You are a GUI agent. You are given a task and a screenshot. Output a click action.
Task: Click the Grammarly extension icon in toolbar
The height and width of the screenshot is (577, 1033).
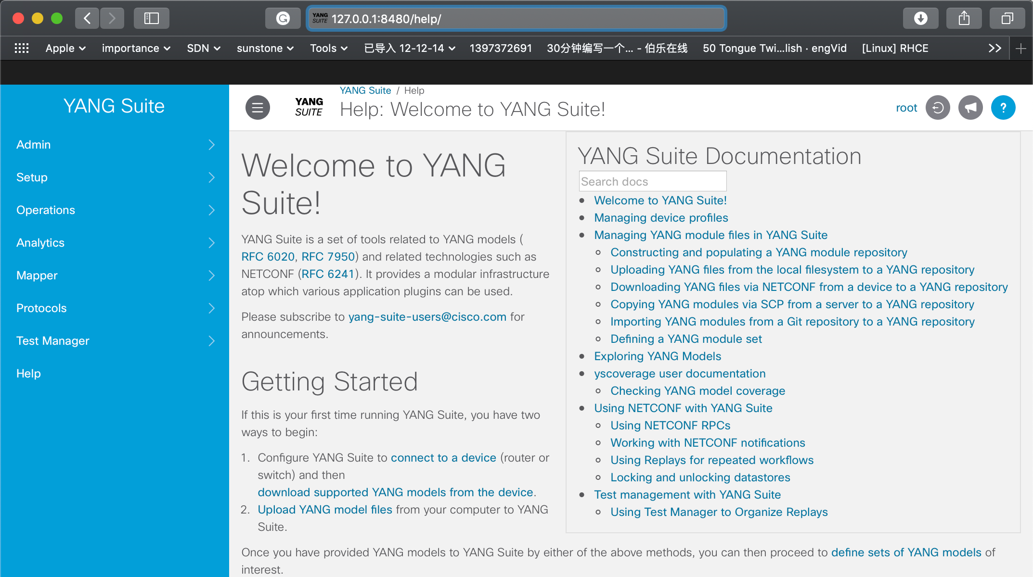[283, 18]
